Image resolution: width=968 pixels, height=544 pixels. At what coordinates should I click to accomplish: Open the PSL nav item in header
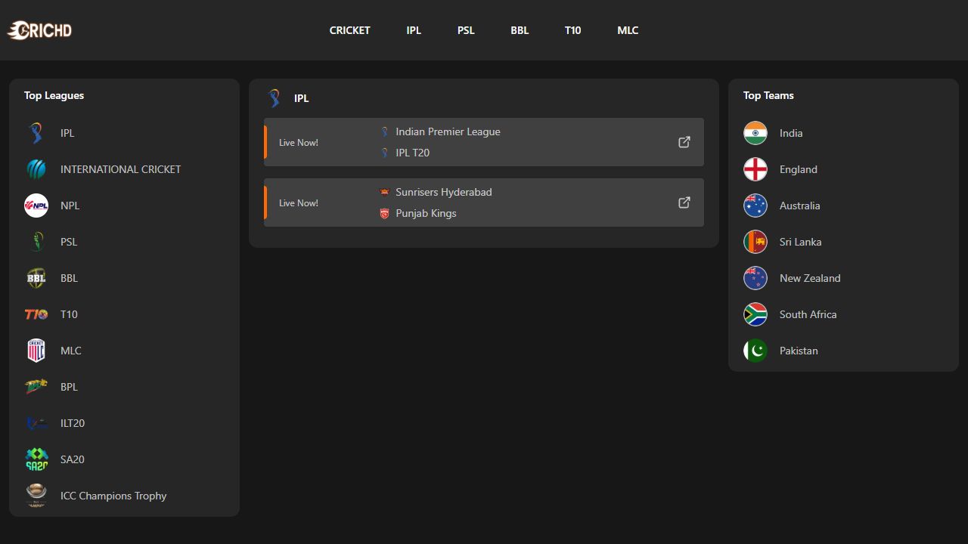(466, 30)
